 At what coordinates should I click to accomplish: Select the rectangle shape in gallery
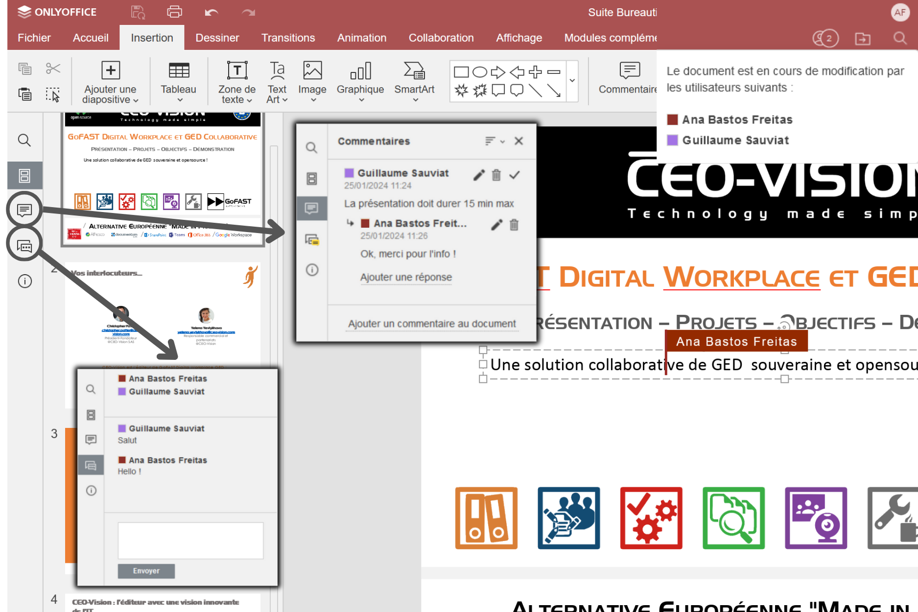click(x=461, y=72)
